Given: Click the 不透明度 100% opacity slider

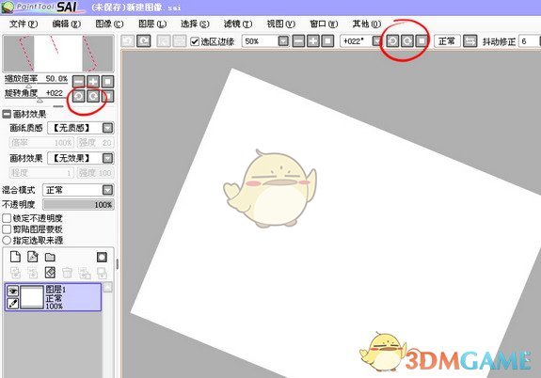Looking at the screenshot, I should (79, 205).
